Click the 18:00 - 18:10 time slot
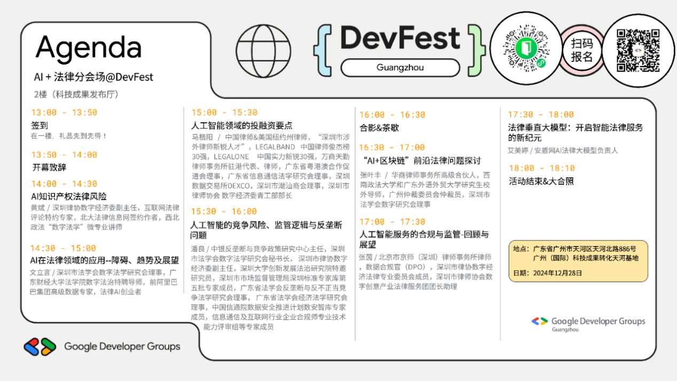The width and height of the screenshot is (677, 381). pyautogui.click(x=541, y=168)
